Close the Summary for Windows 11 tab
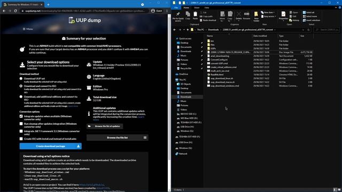 pos(42,4)
